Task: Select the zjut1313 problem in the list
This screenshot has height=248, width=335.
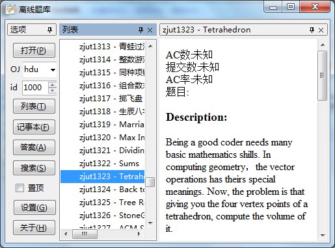Action: coord(102,46)
